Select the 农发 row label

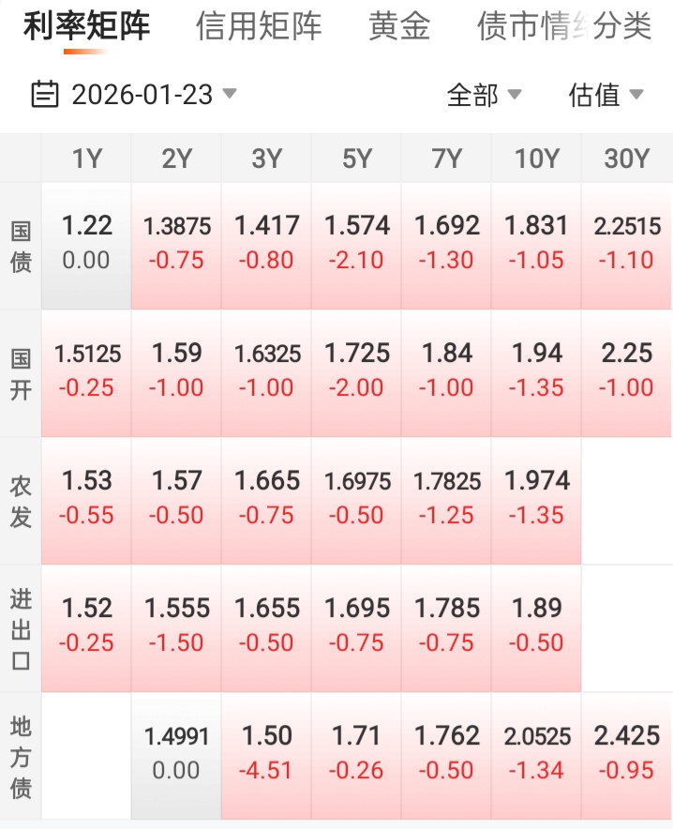pyautogui.click(x=21, y=502)
